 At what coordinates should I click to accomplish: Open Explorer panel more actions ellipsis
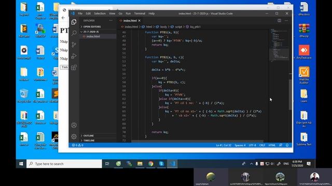tap(110, 21)
